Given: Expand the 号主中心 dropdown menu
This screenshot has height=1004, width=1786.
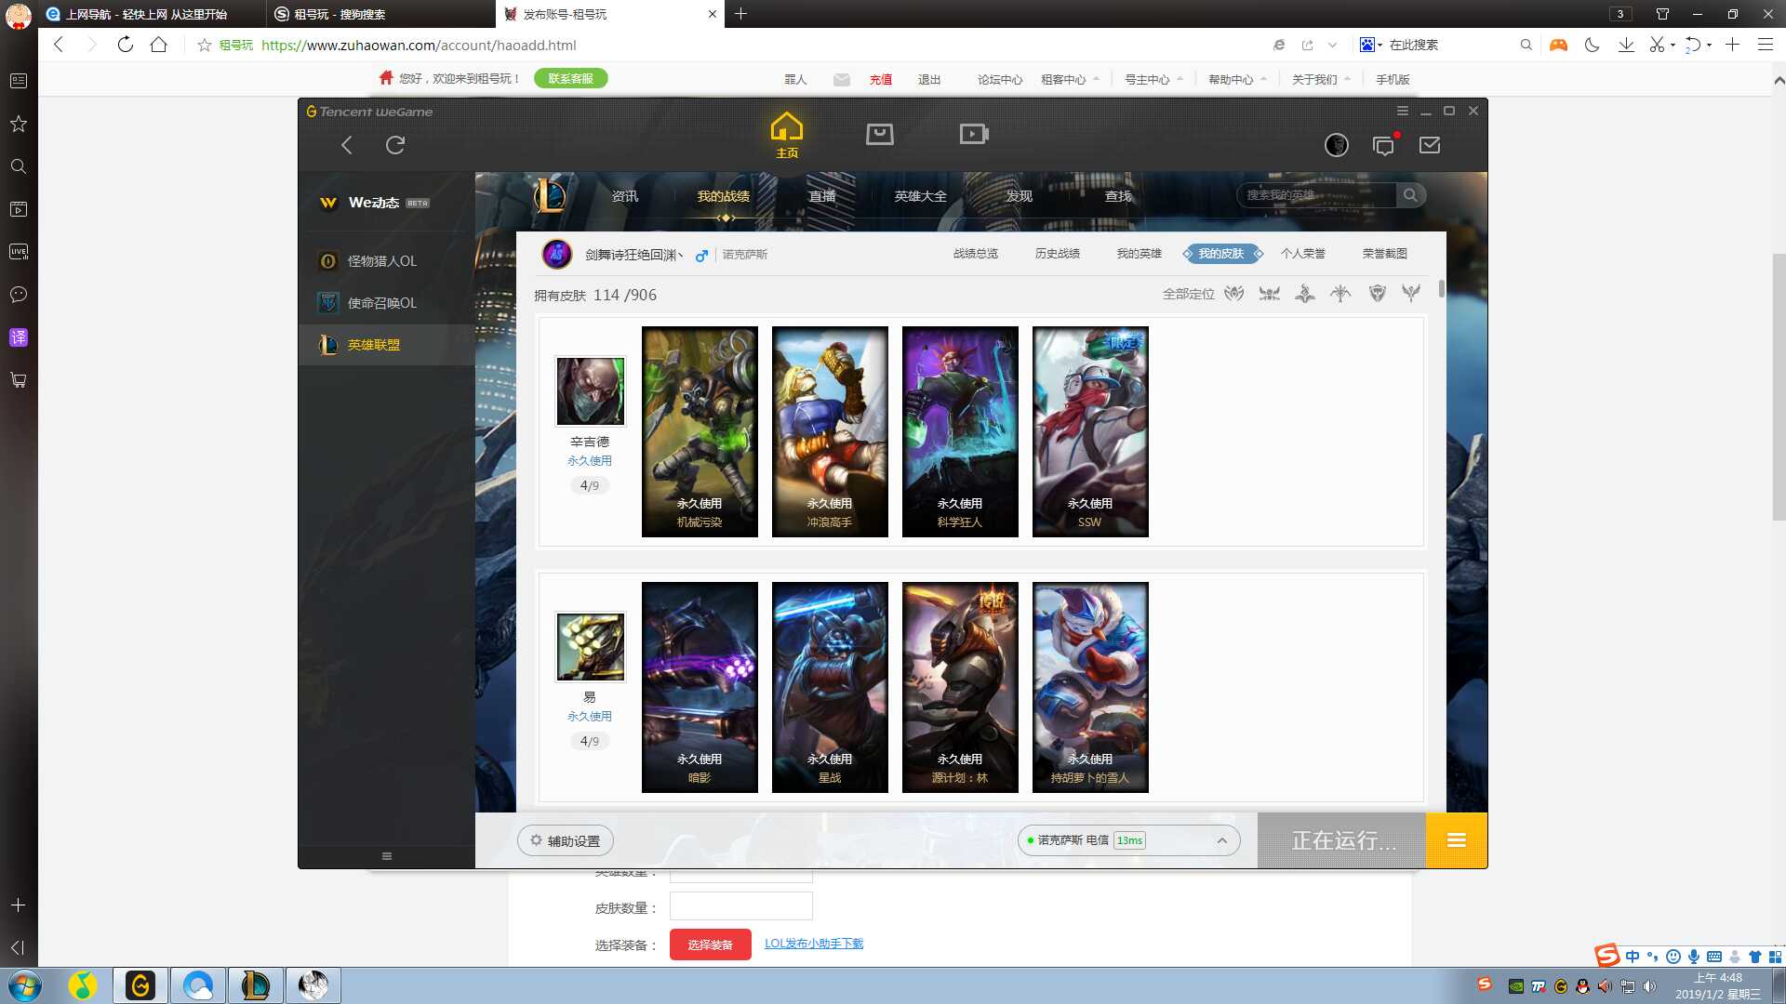Looking at the screenshot, I should pyautogui.click(x=1153, y=79).
